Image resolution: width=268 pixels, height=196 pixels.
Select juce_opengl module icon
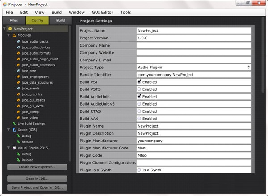coord(18,112)
